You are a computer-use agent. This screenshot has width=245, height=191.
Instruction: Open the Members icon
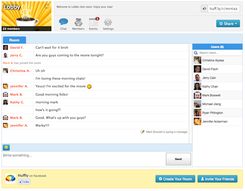click(78, 22)
